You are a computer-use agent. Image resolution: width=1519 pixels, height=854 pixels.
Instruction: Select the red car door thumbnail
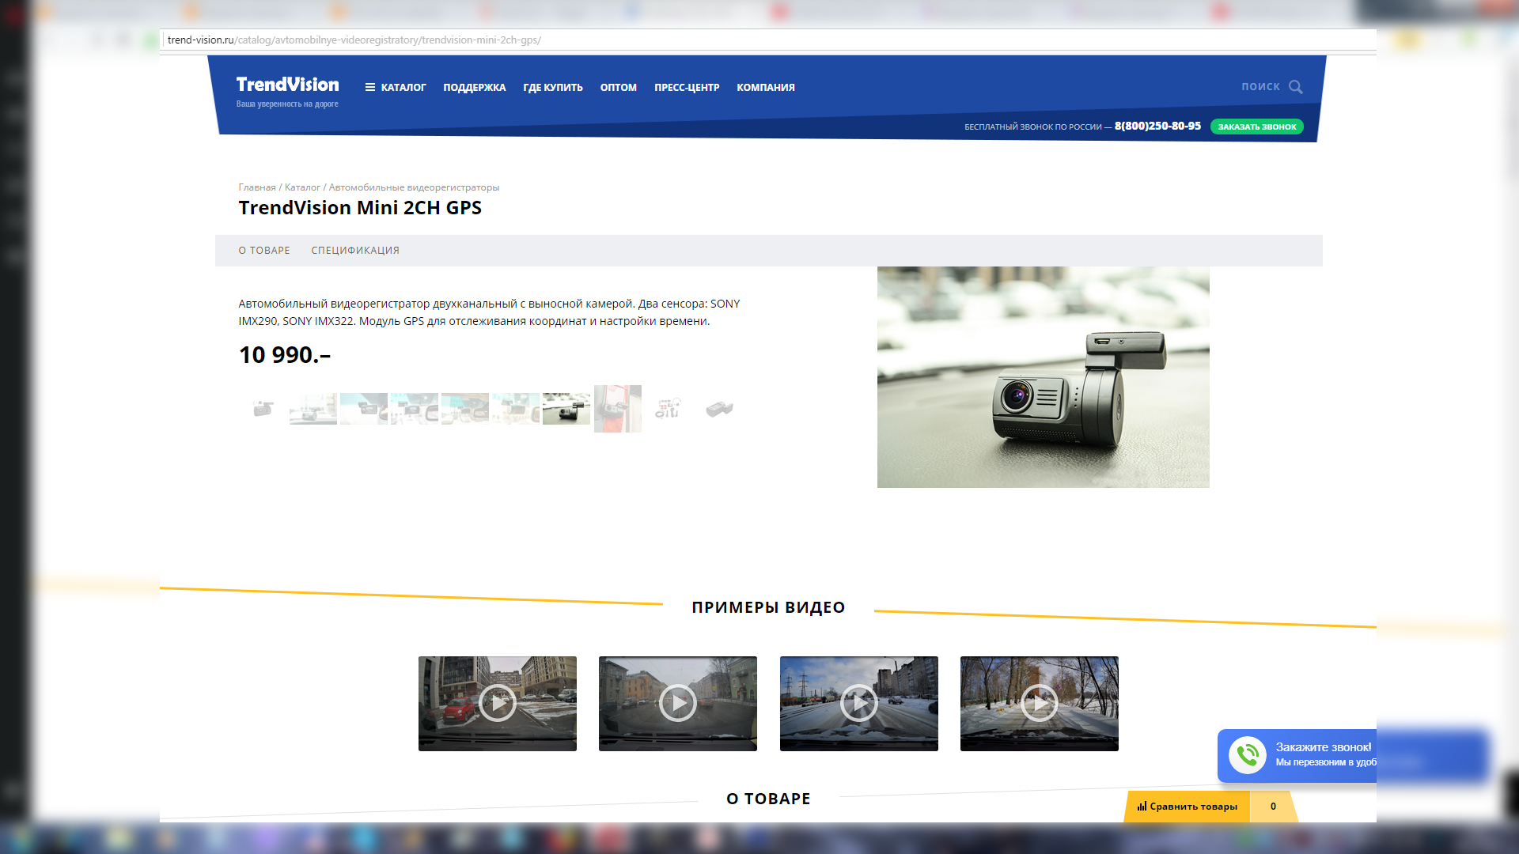point(618,409)
